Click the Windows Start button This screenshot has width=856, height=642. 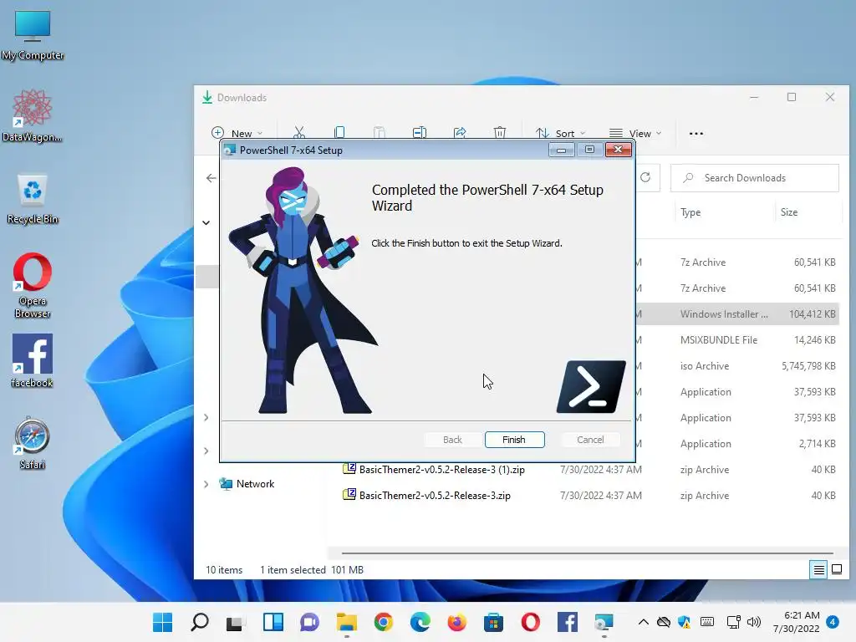(163, 622)
